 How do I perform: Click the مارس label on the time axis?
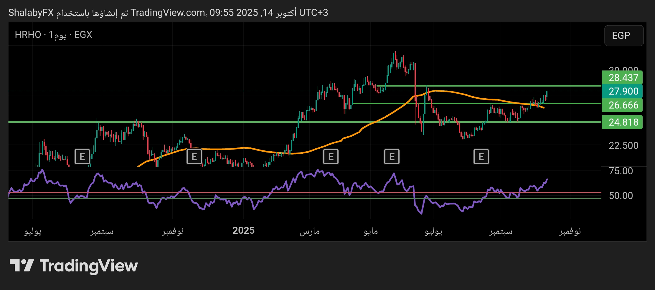click(x=309, y=231)
